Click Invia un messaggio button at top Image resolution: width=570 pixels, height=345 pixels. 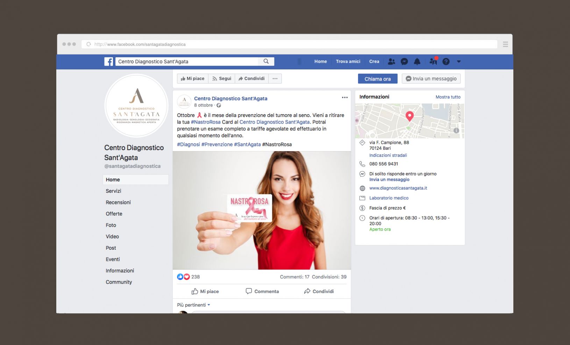point(431,79)
